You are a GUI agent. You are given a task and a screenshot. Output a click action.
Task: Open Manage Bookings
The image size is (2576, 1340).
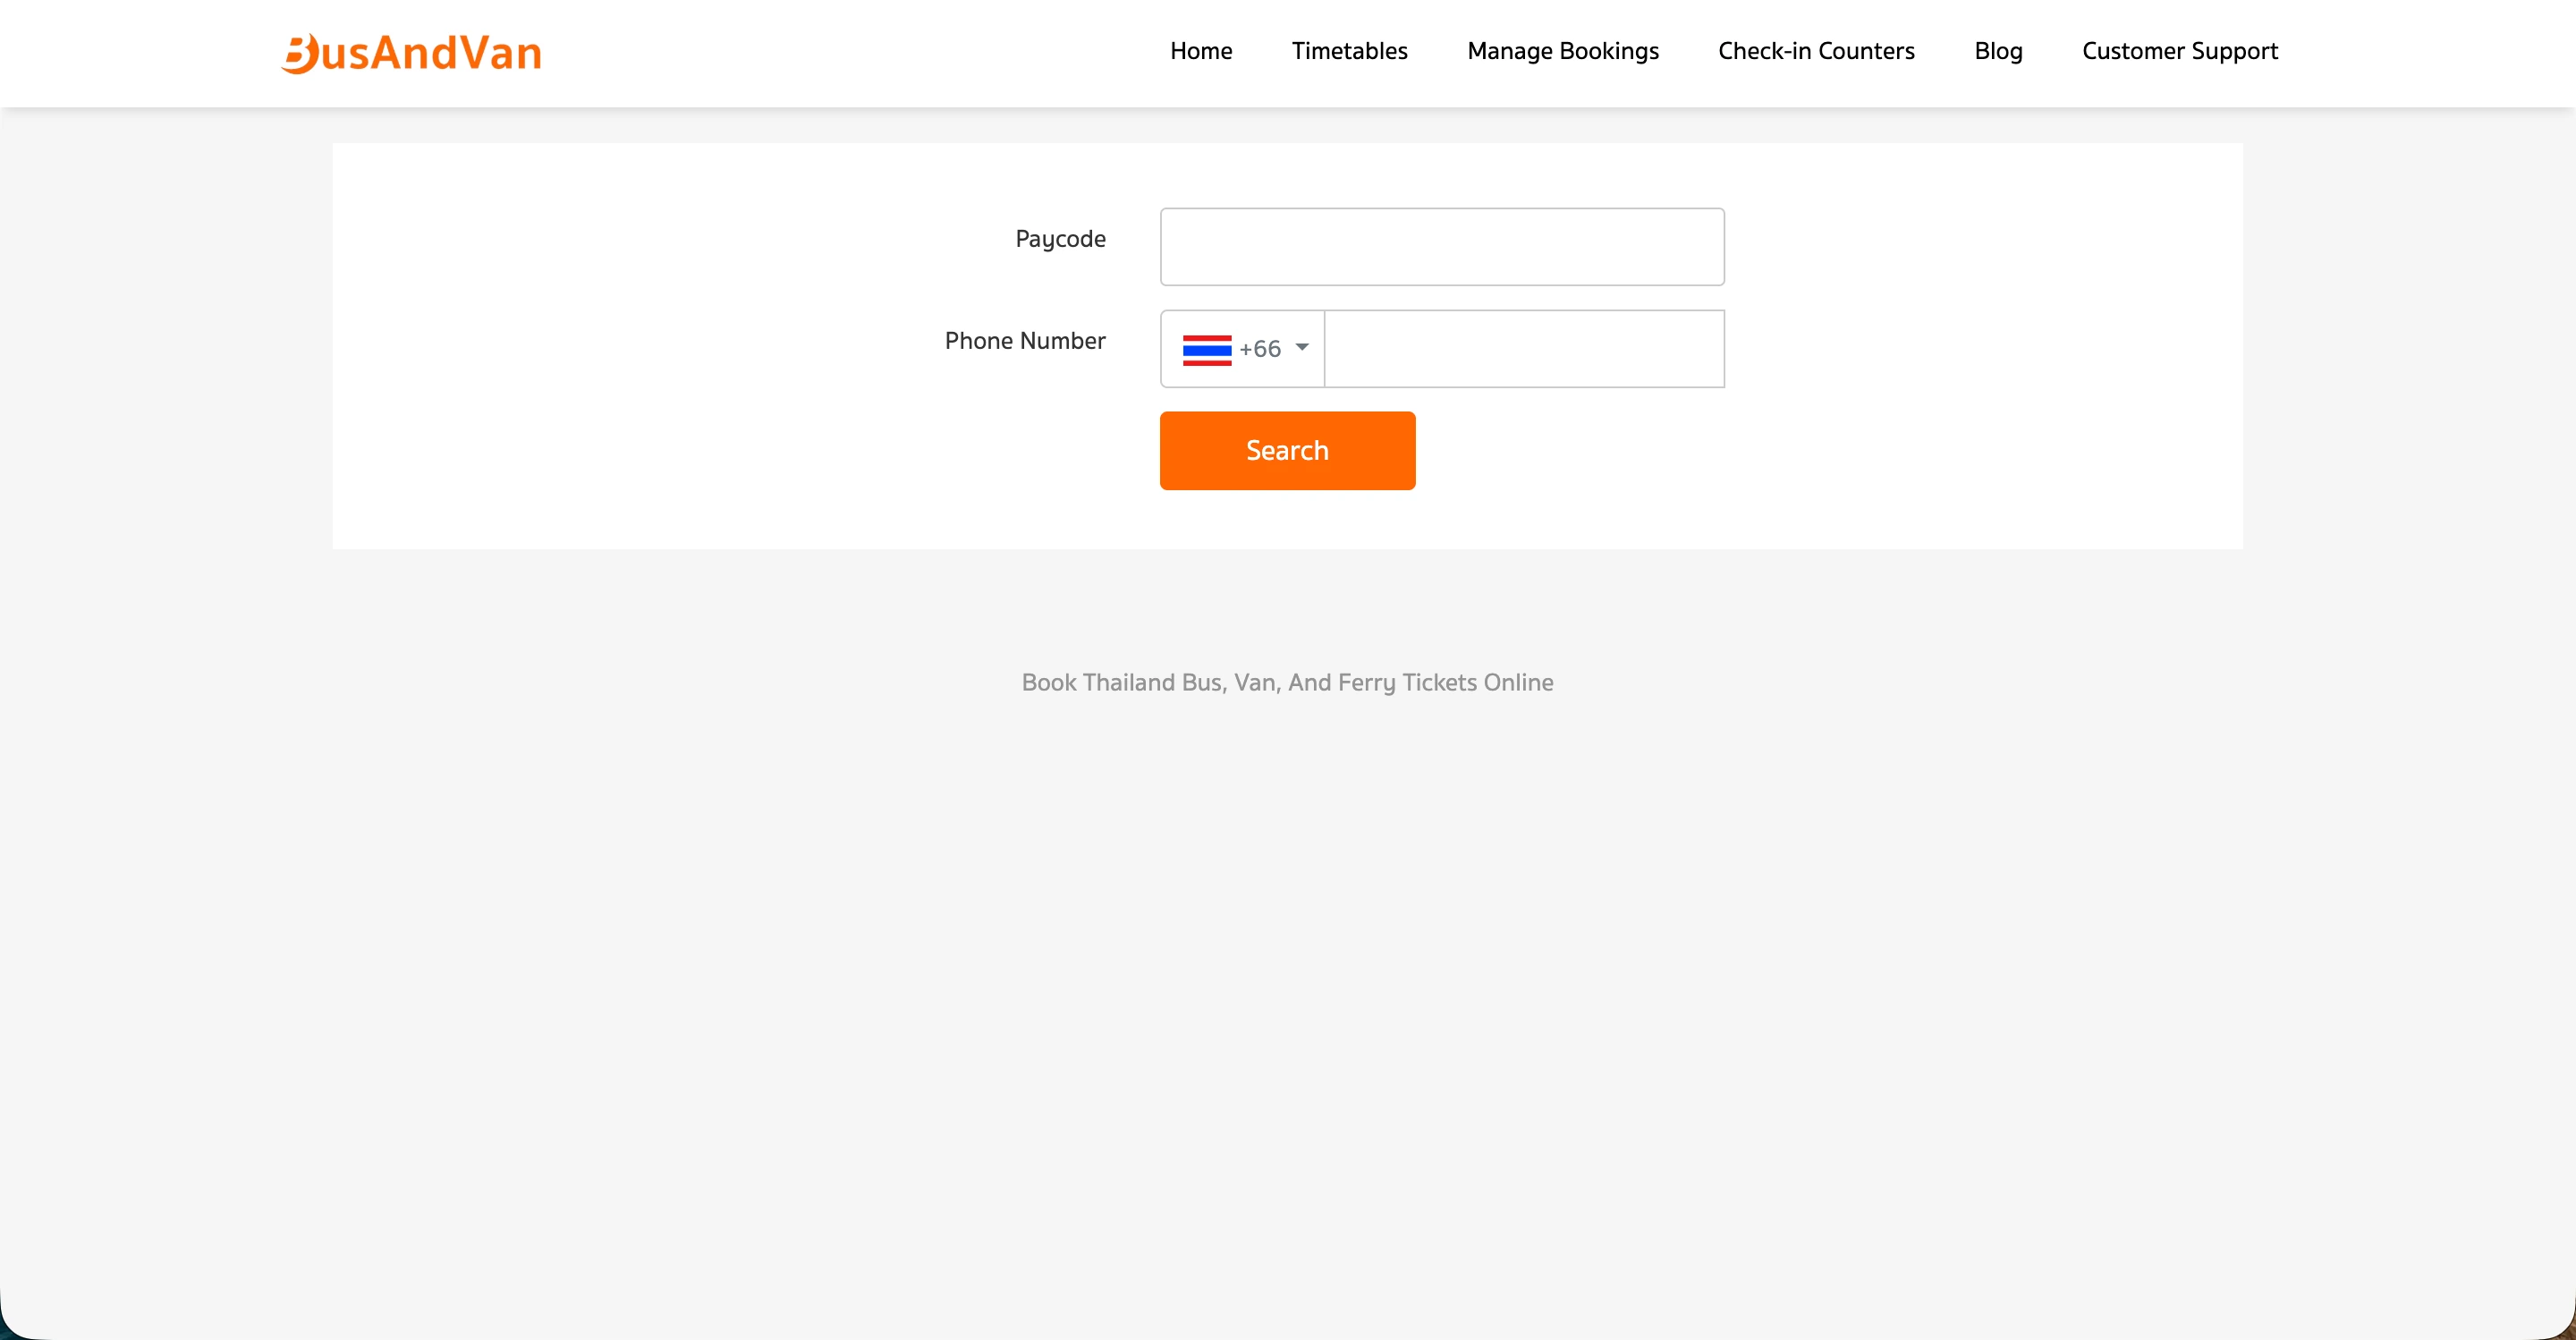[1562, 51]
